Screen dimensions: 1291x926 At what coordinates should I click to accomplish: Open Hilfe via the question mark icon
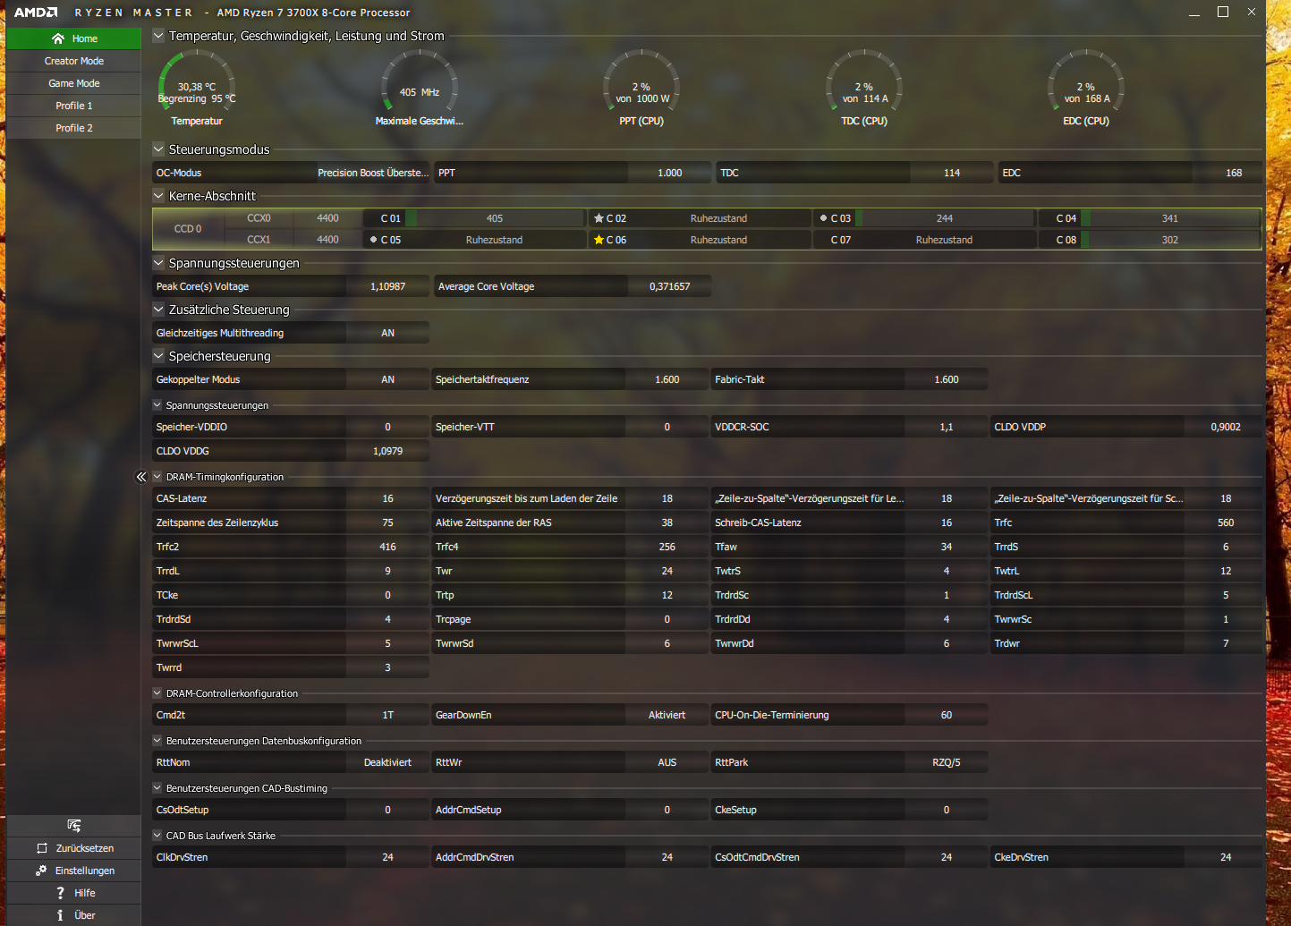(60, 893)
